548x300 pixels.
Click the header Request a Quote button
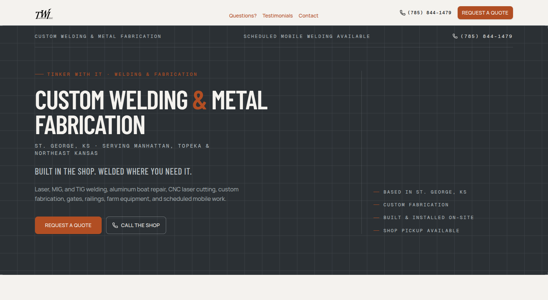click(485, 13)
